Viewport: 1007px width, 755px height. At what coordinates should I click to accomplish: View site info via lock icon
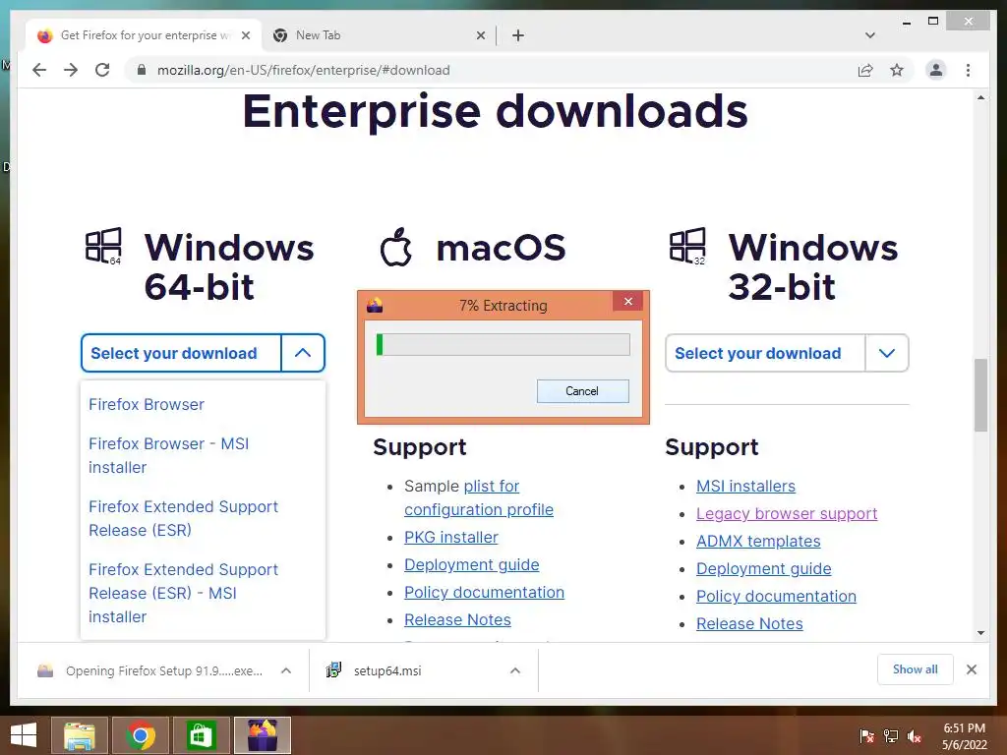[142, 70]
